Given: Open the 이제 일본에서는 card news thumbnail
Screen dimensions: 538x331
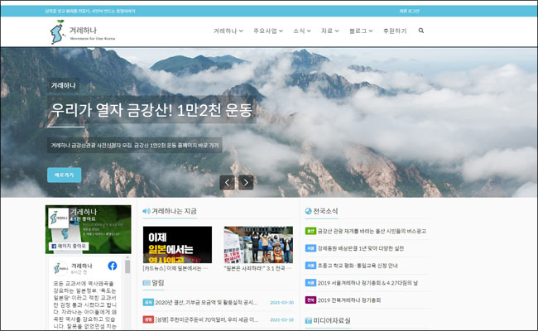Looking at the screenshot, I should 177,244.
